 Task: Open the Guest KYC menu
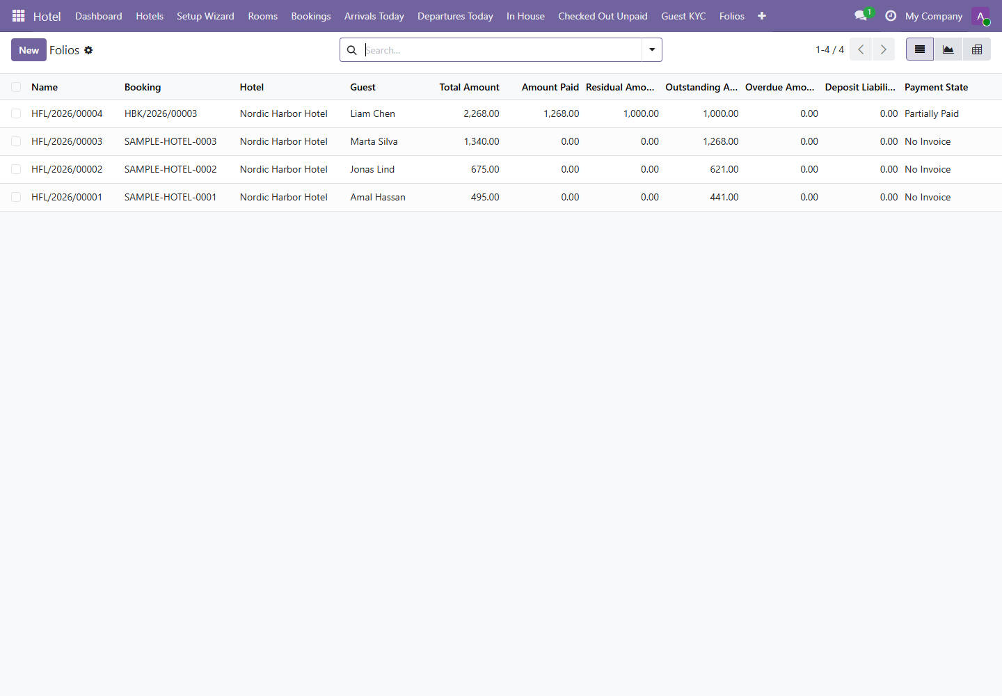pyautogui.click(x=683, y=16)
